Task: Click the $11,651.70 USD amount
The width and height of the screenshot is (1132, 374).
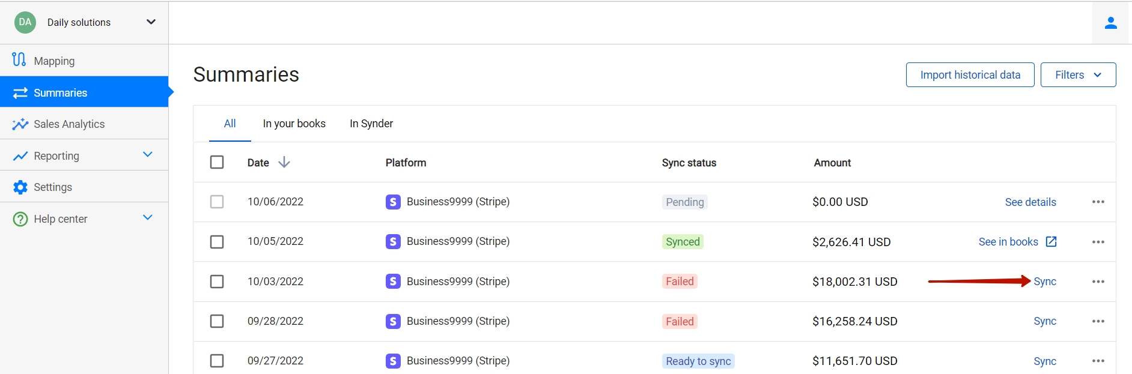Action: 855,361
